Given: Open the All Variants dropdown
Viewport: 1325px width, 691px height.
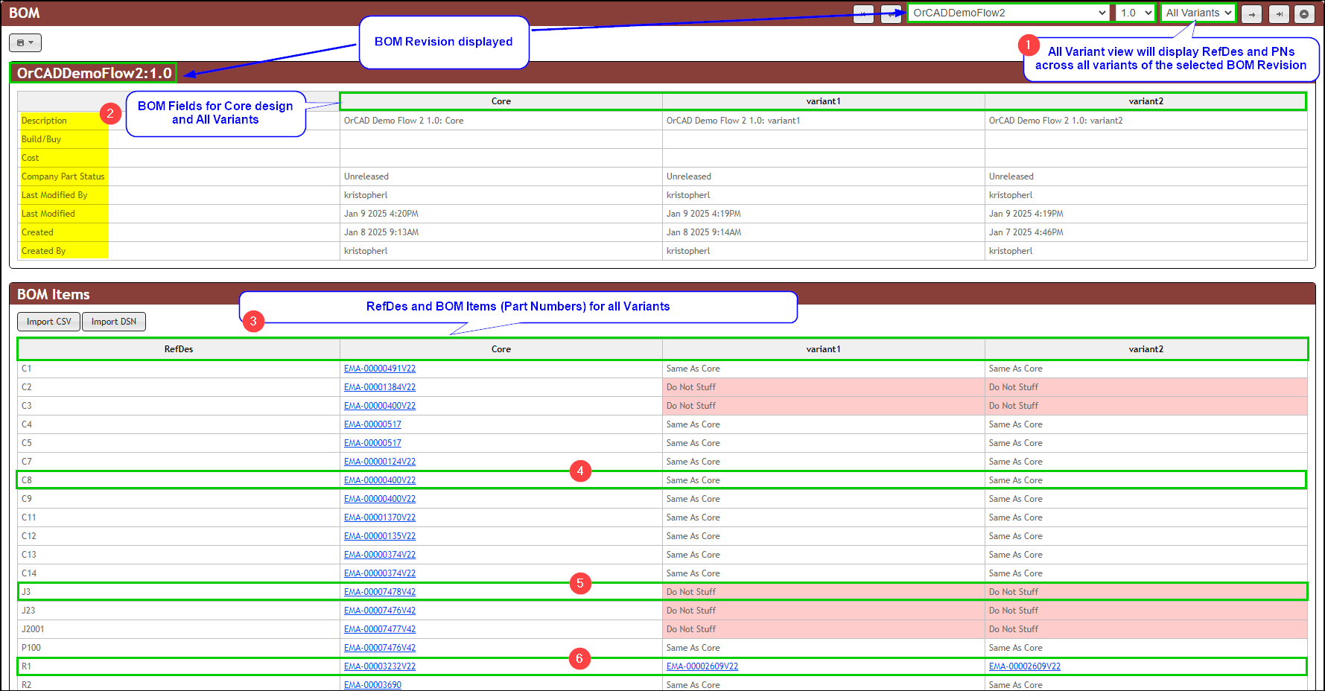Looking at the screenshot, I should (x=1198, y=13).
